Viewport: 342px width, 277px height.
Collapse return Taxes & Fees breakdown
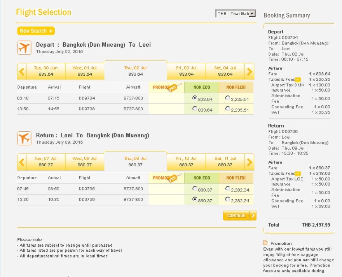(298, 174)
